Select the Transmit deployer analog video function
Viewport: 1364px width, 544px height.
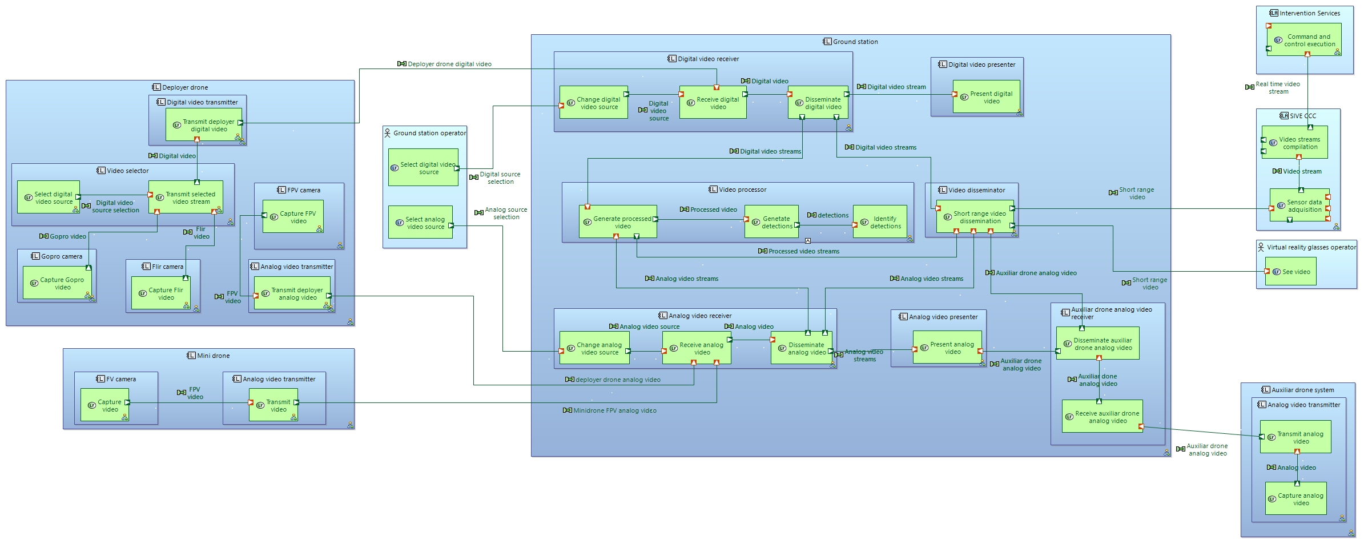pyautogui.click(x=292, y=293)
